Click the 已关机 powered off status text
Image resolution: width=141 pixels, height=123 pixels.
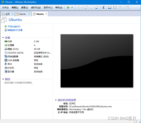[72, 104]
